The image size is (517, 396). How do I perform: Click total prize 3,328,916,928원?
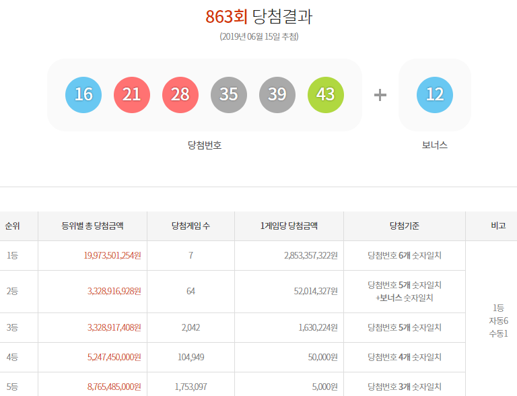pyautogui.click(x=114, y=292)
